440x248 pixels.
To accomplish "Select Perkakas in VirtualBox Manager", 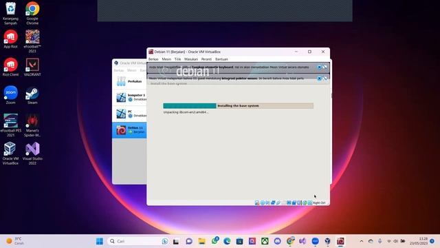I will pyautogui.click(x=129, y=81).
